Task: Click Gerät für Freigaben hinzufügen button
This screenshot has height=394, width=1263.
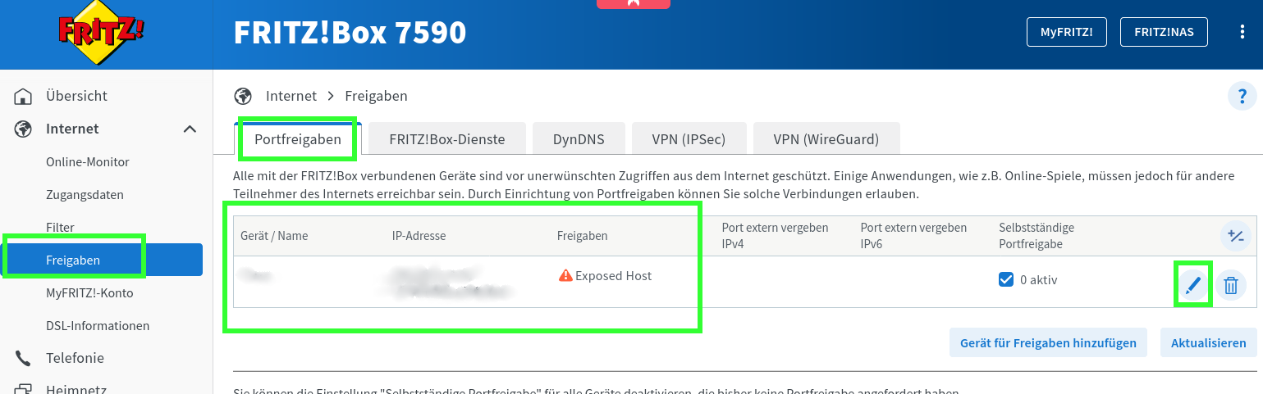Action: (1049, 343)
